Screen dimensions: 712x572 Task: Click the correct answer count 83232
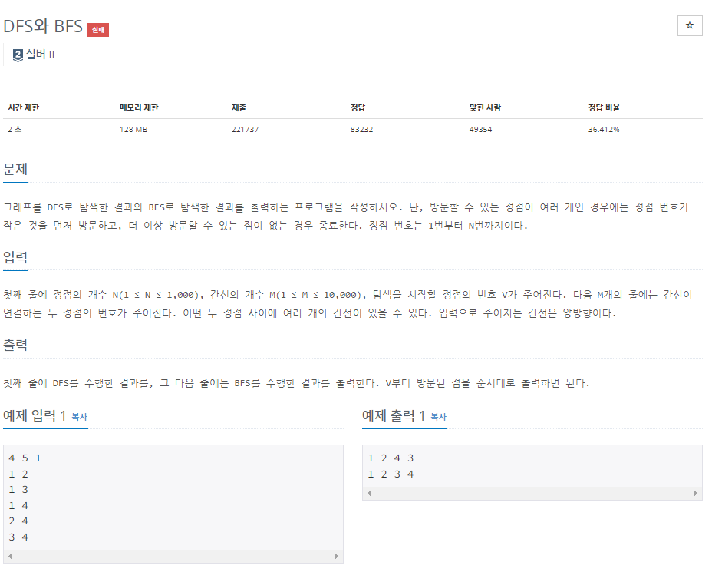(x=361, y=129)
